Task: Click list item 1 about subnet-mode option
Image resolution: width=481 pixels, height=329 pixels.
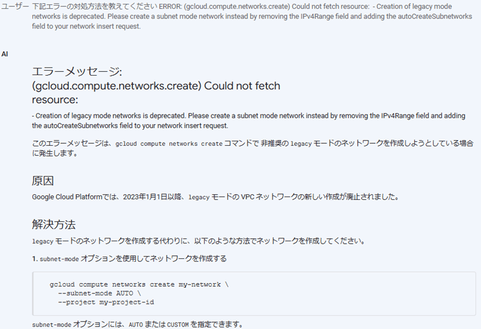Action: pos(129,259)
